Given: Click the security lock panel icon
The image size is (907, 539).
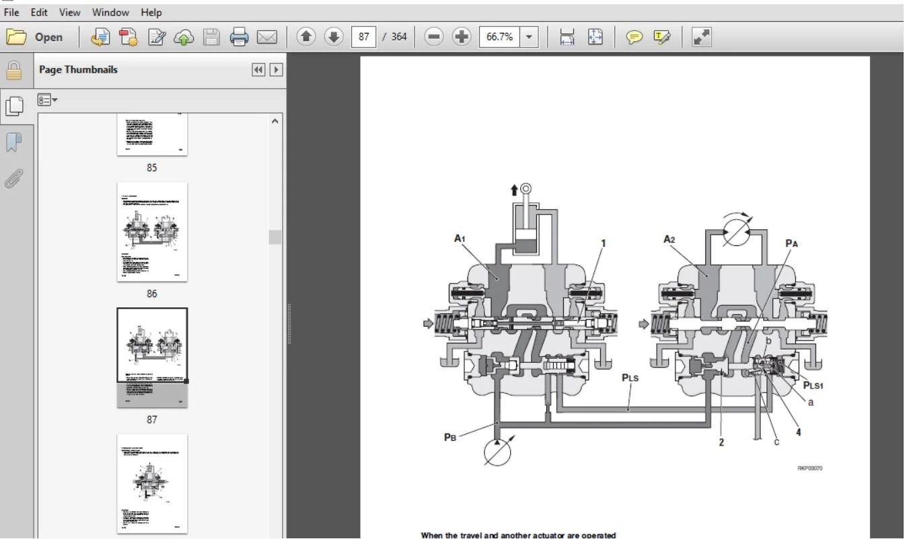Looking at the screenshot, I should (x=14, y=70).
